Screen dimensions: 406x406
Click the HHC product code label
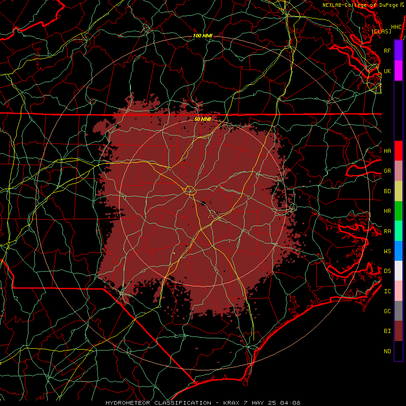[397, 27]
